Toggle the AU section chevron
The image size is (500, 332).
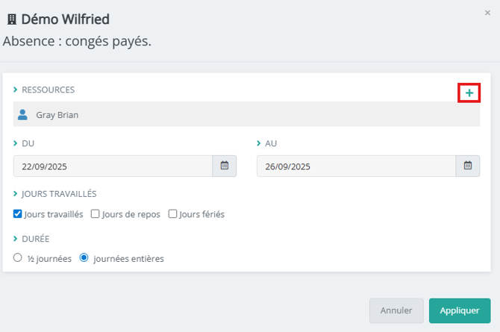(x=259, y=143)
